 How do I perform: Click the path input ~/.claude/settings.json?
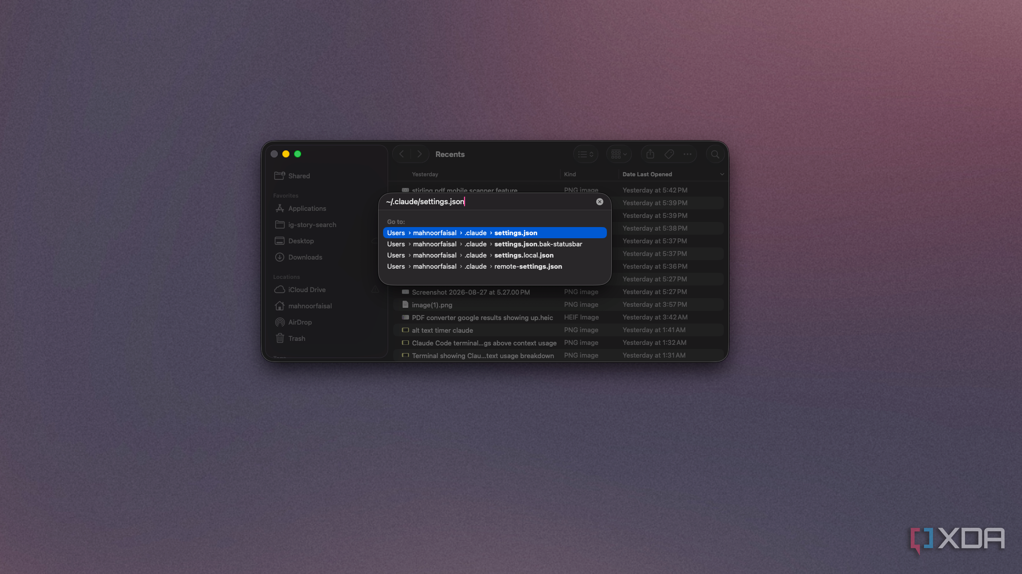[488, 202]
